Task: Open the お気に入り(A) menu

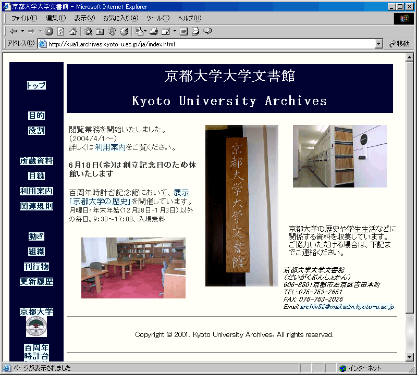Action: pyautogui.click(x=121, y=18)
